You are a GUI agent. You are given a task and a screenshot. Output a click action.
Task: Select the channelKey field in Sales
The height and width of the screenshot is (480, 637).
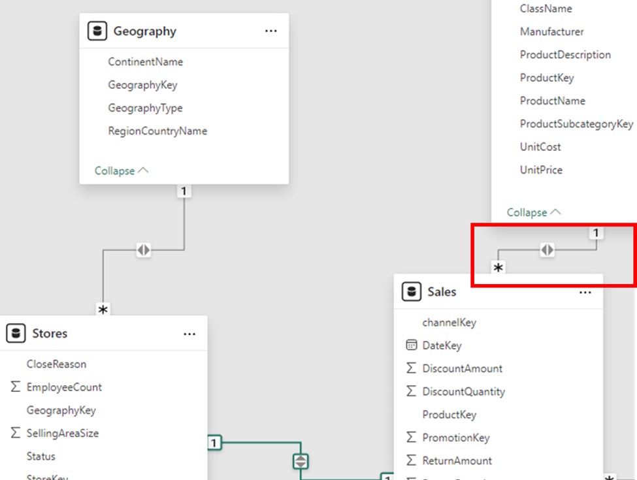(x=449, y=323)
